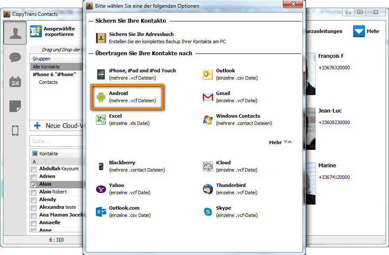
Task: Open the Contacts section in the sidebar
Action: tap(15, 33)
